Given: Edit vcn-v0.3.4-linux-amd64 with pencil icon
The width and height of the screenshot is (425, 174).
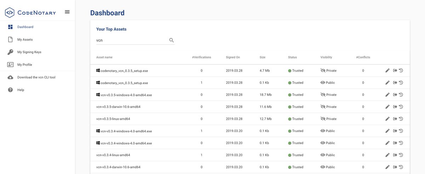Looking at the screenshot, I should 387,155.
